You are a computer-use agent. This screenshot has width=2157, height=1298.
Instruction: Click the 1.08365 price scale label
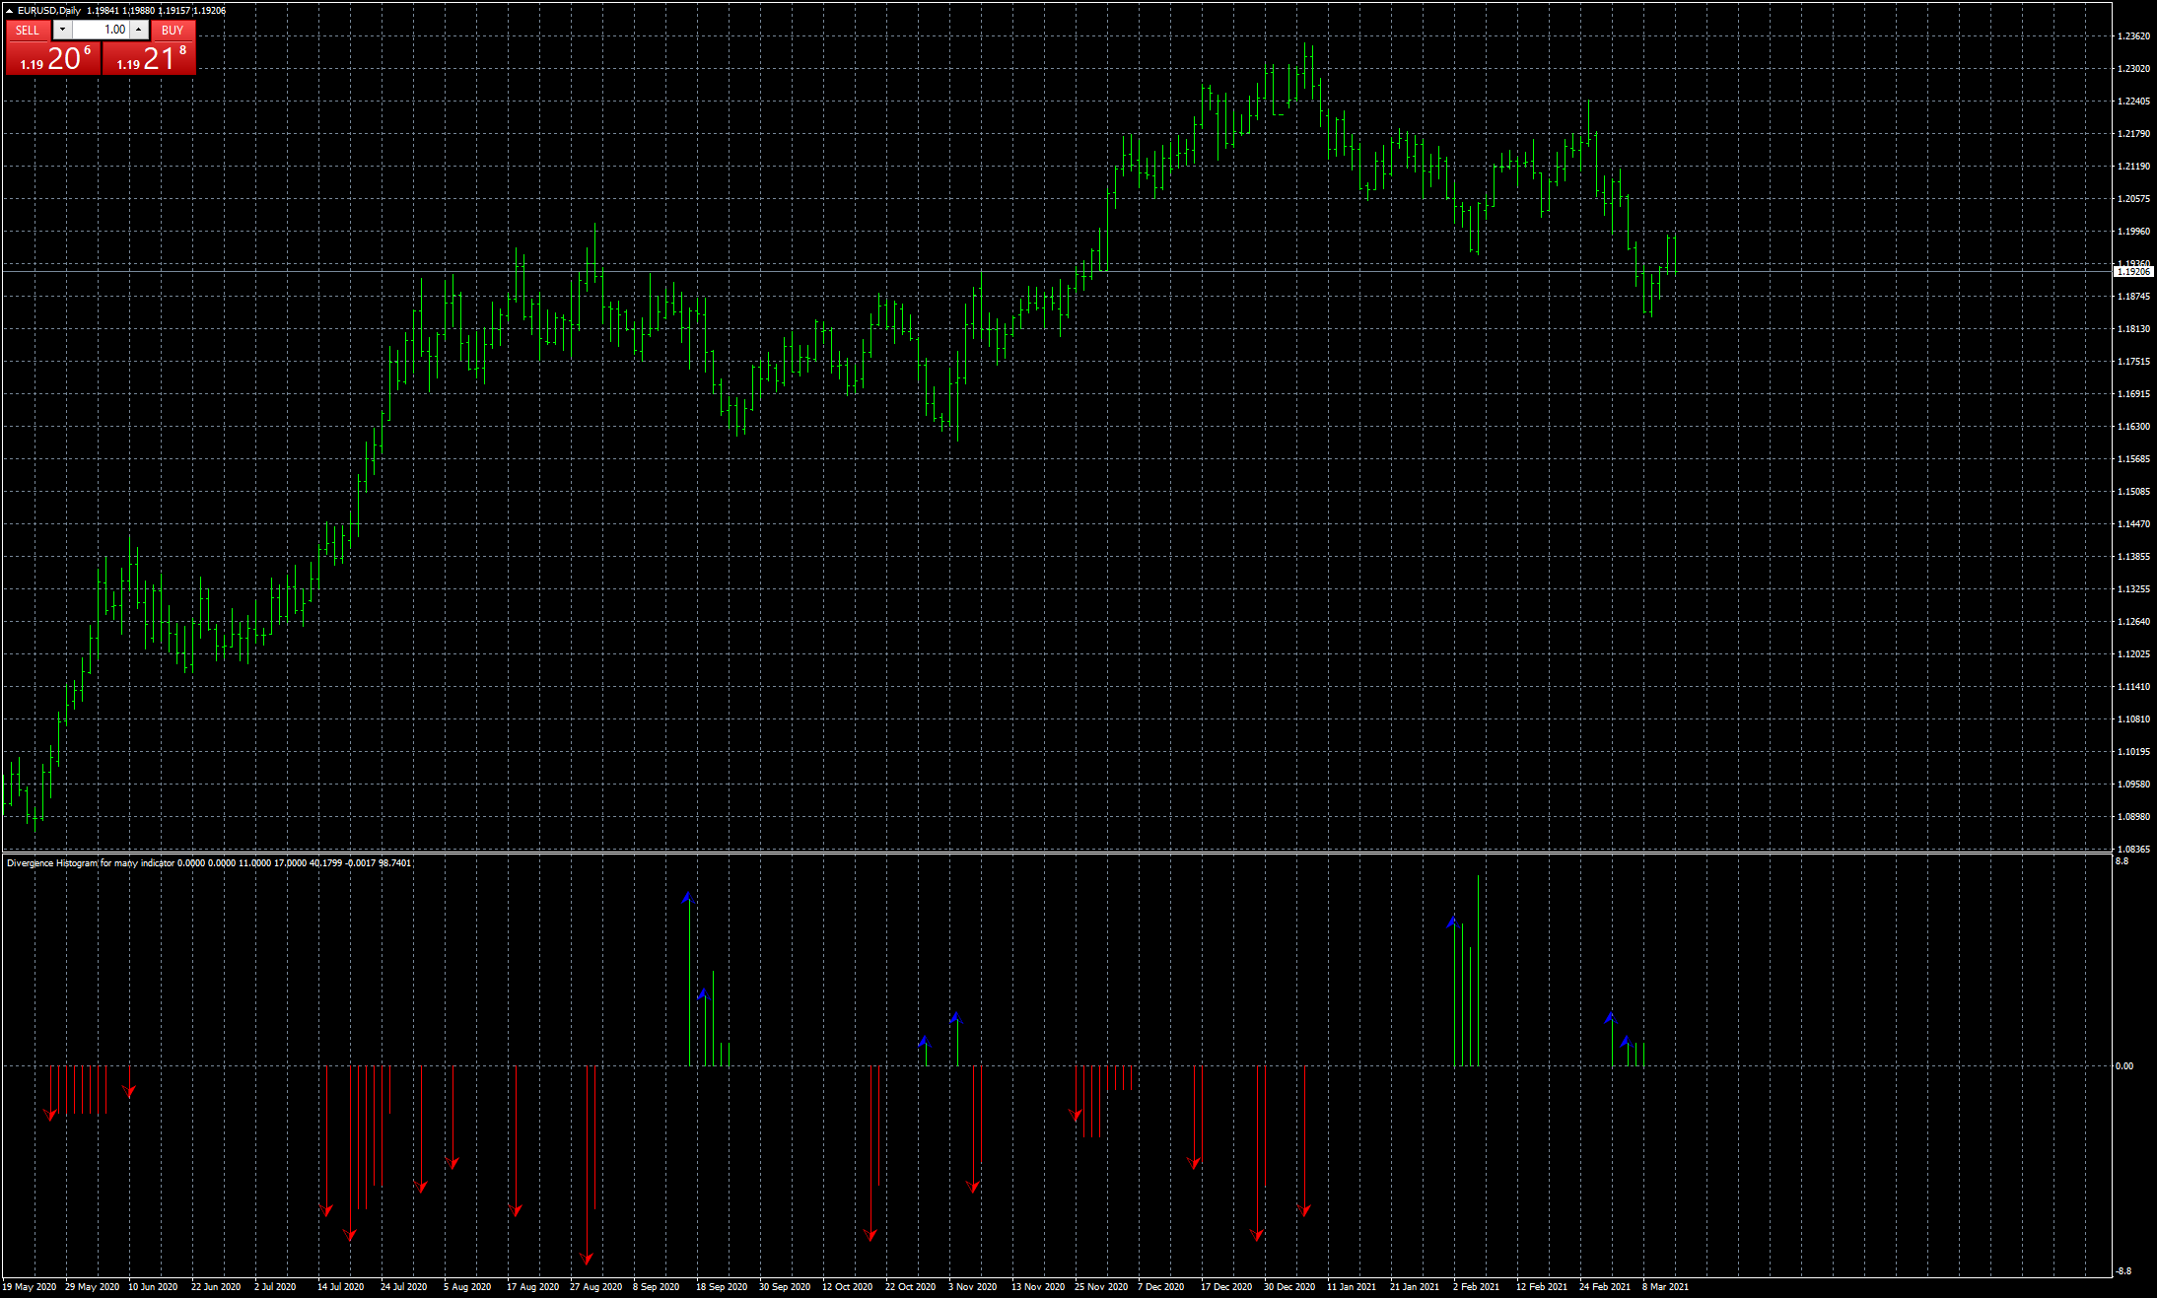(2133, 849)
